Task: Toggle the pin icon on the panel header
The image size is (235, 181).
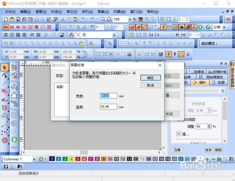Action: click(221, 63)
